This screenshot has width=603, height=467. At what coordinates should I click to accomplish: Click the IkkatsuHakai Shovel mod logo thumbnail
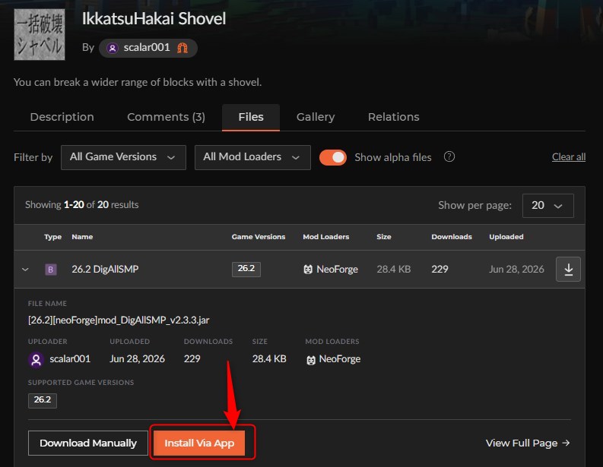coord(40,35)
